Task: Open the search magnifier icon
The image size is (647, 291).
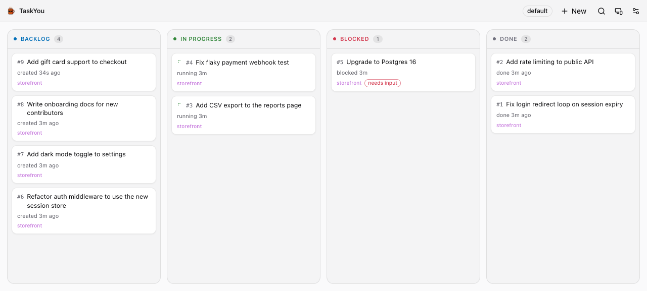Action: [602, 11]
